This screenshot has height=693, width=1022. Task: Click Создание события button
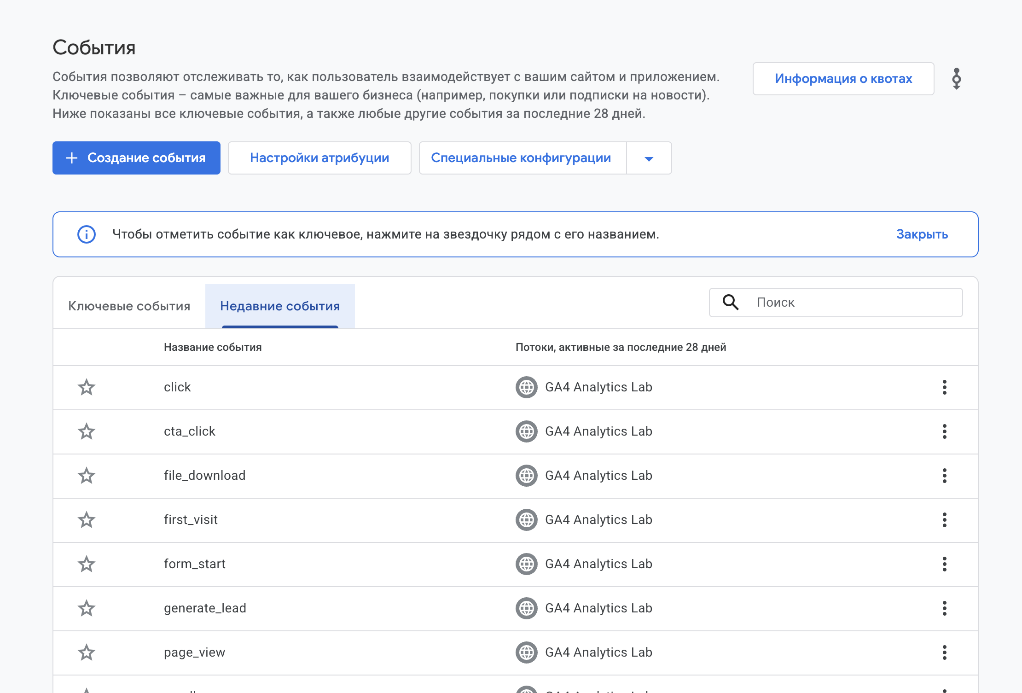[x=136, y=158]
